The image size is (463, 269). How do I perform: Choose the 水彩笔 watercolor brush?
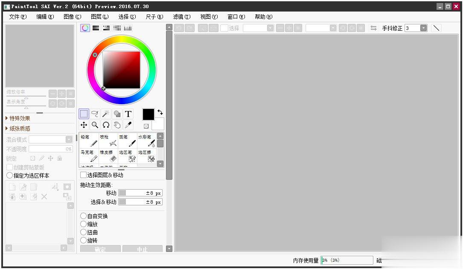coord(147,140)
